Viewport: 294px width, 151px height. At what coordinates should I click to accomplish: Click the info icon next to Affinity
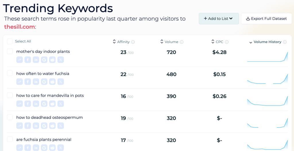133,42
